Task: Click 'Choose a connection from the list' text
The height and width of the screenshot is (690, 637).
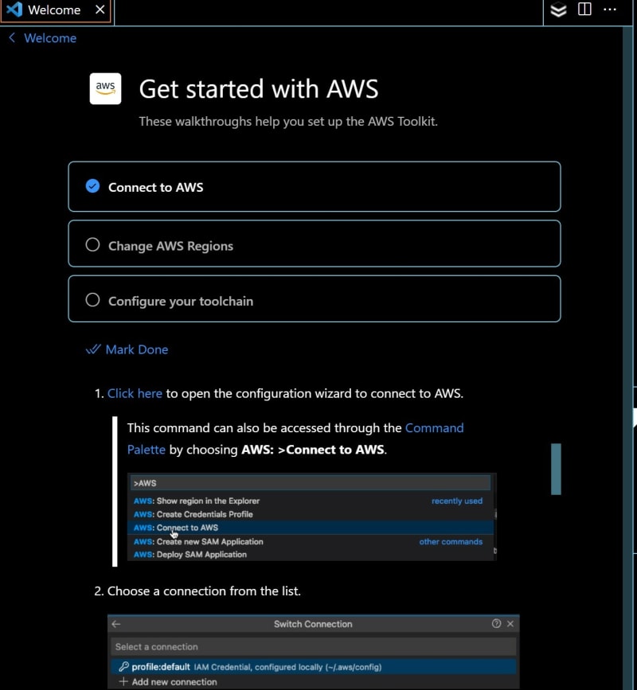Action: coord(204,591)
